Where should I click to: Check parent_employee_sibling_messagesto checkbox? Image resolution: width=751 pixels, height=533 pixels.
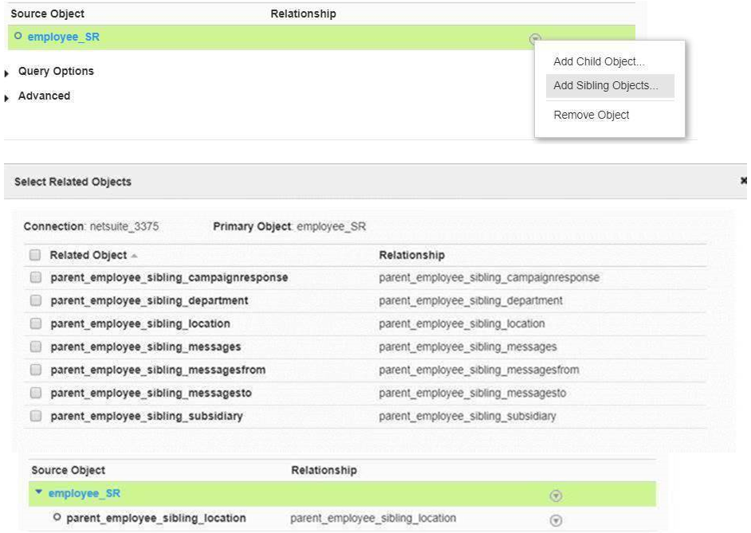[35, 393]
